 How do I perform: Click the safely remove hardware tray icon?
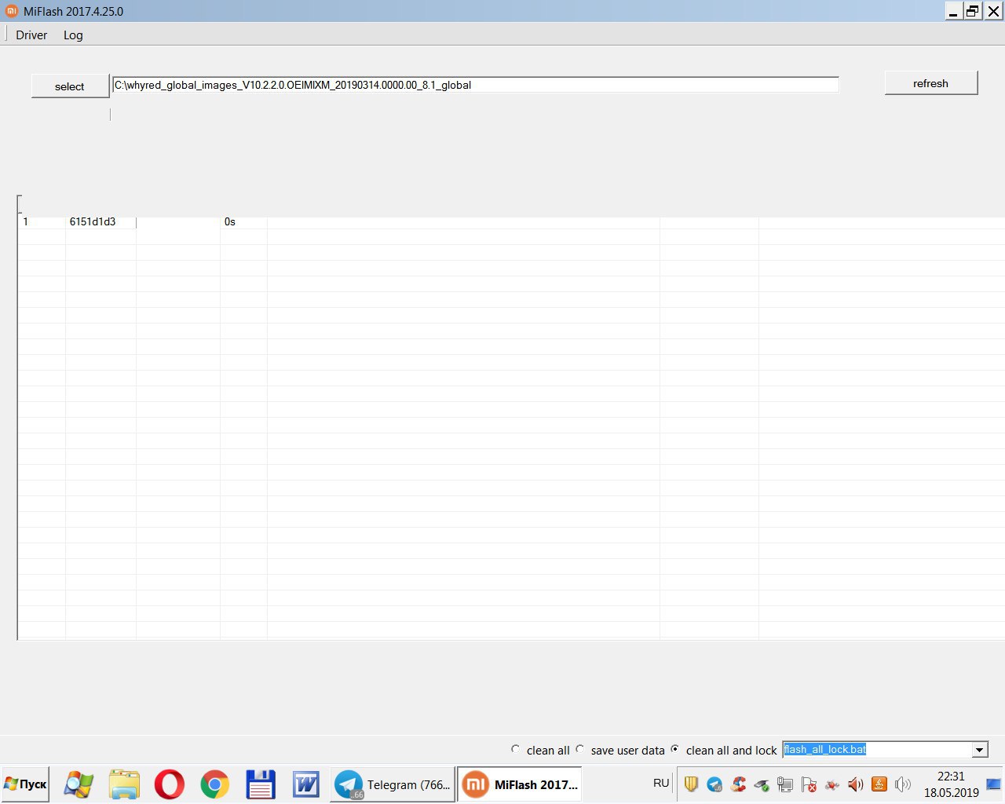tap(762, 784)
